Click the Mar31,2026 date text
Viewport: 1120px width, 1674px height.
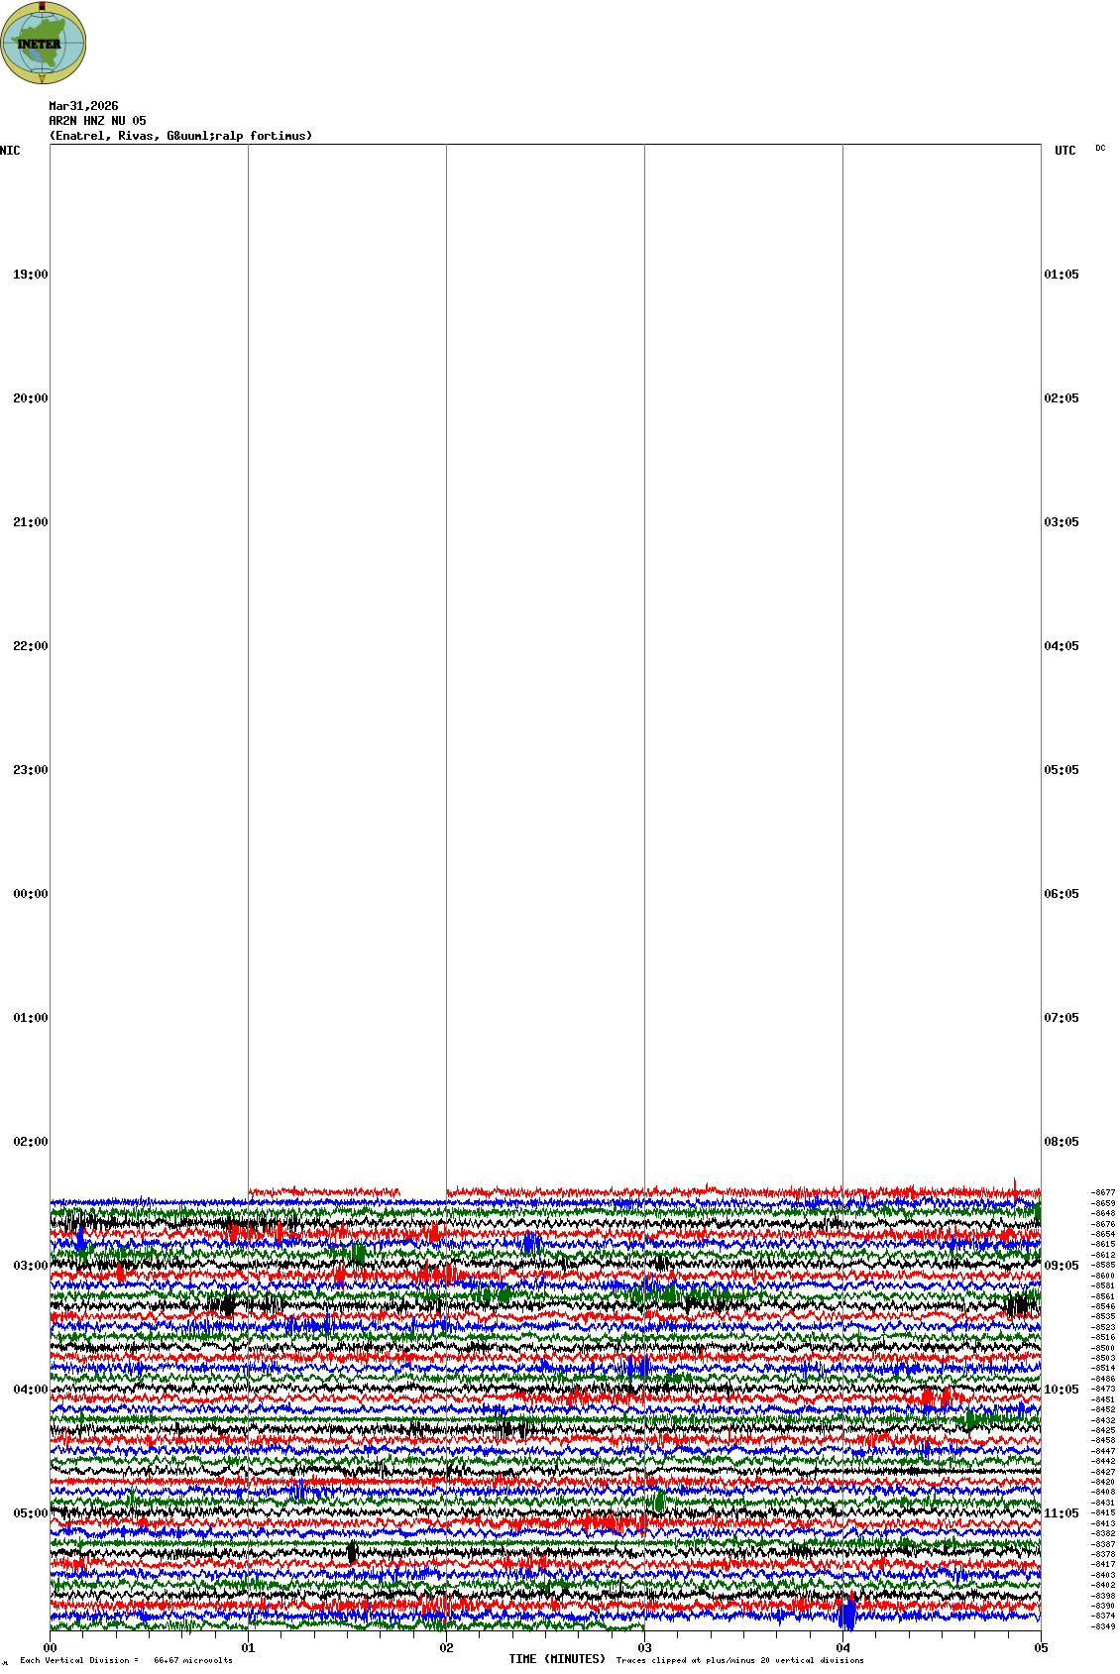(83, 106)
